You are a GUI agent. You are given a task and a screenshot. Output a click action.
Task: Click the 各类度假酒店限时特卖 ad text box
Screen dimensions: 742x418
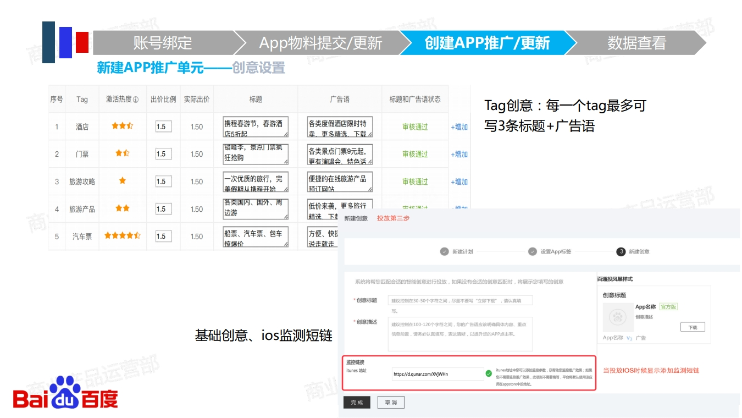pos(340,127)
